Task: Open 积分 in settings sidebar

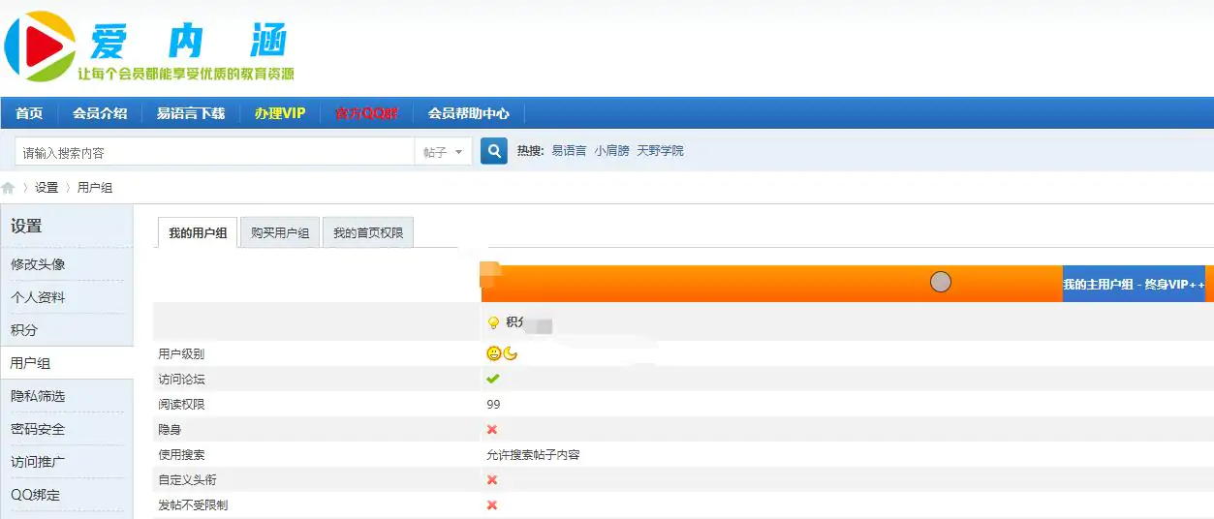Action: [25, 330]
